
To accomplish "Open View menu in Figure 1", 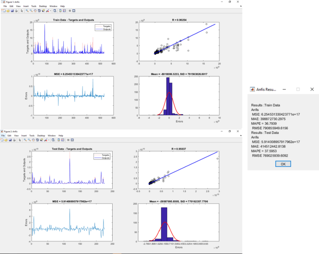I will click(x=18, y=7).
